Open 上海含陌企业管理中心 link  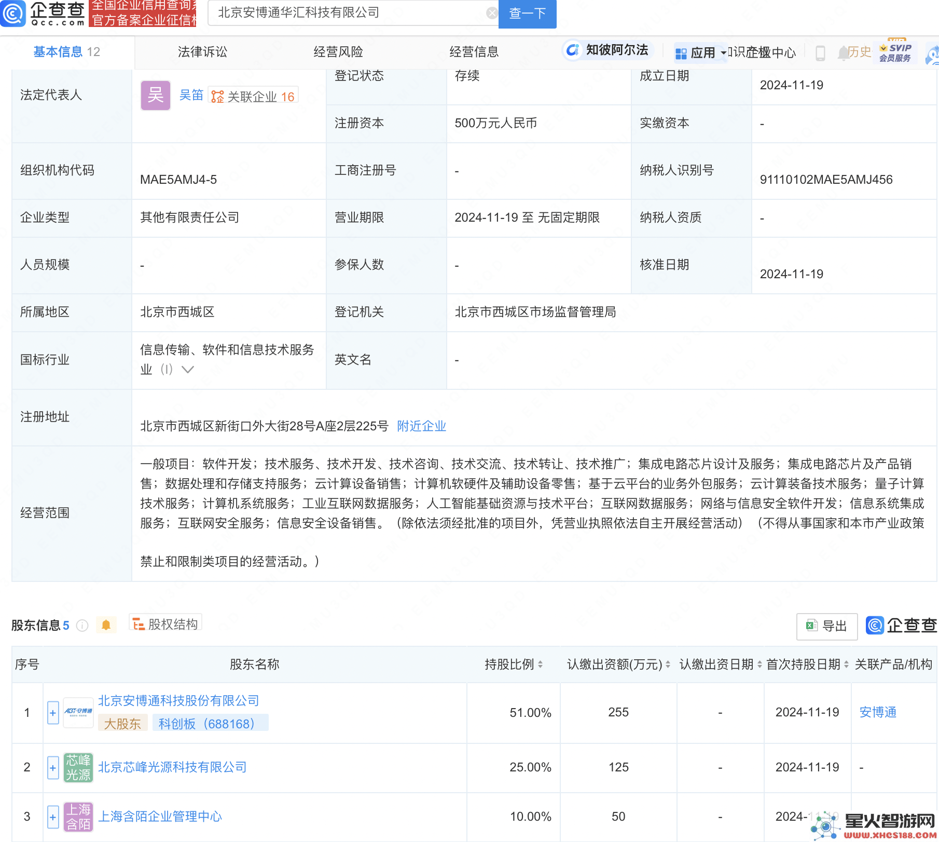tap(160, 817)
